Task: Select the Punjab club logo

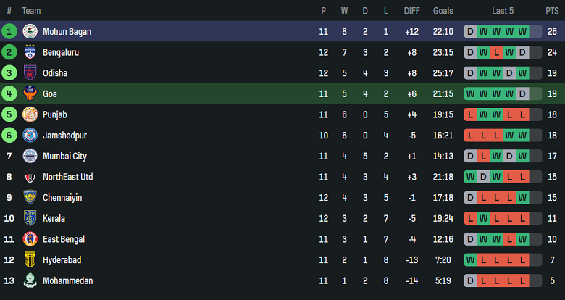Action: click(x=30, y=114)
